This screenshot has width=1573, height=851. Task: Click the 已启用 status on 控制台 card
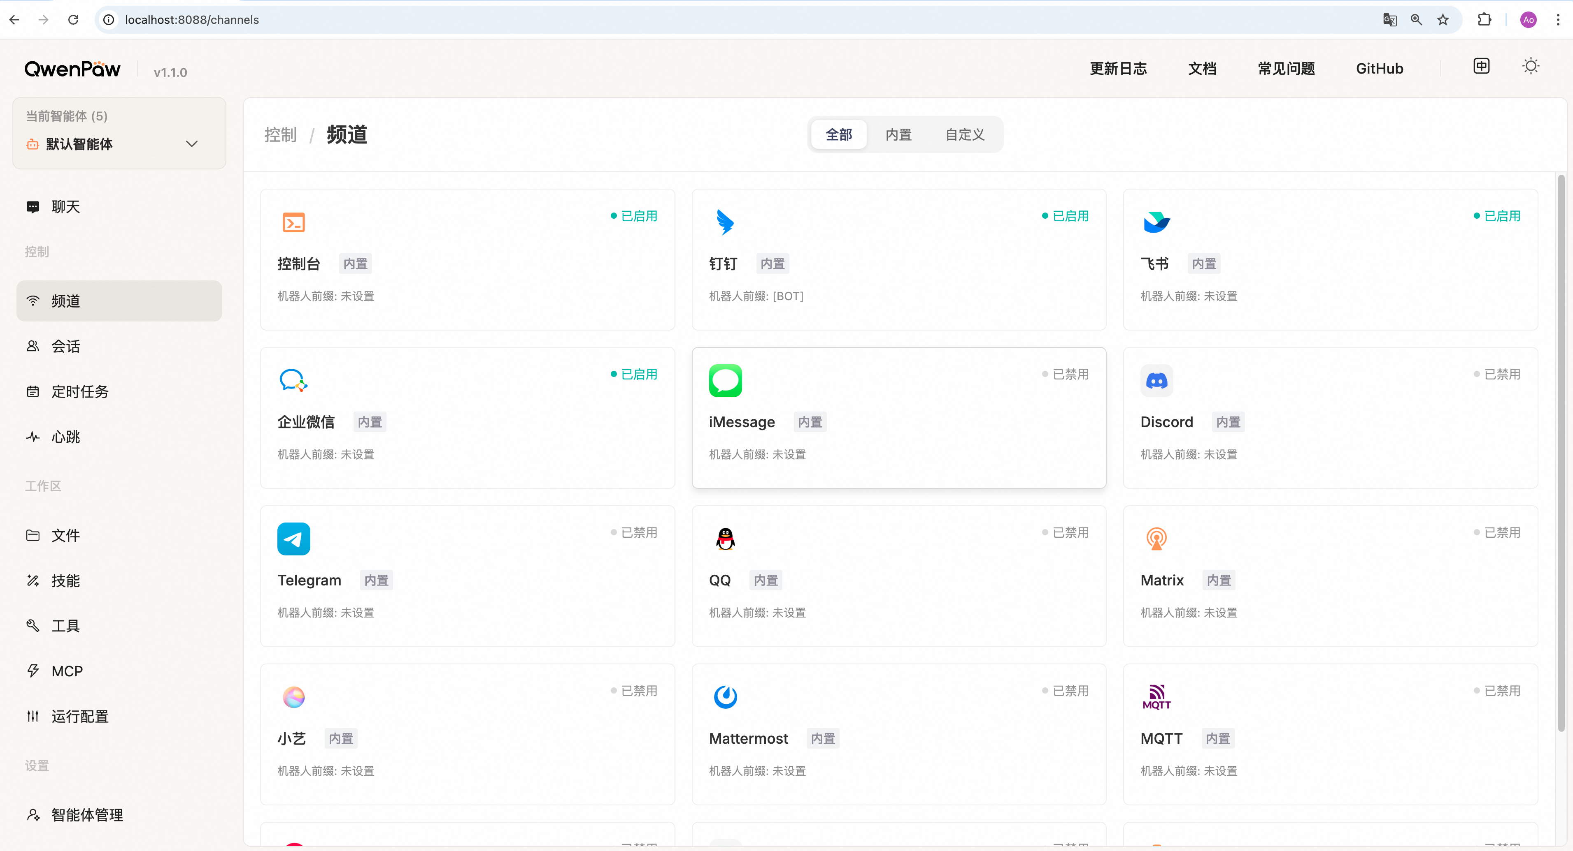[634, 216]
